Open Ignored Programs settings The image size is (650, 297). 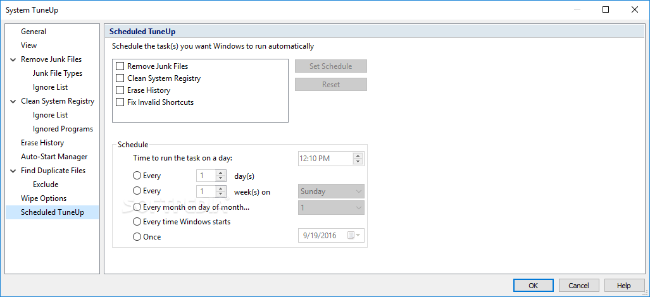click(x=63, y=129)
